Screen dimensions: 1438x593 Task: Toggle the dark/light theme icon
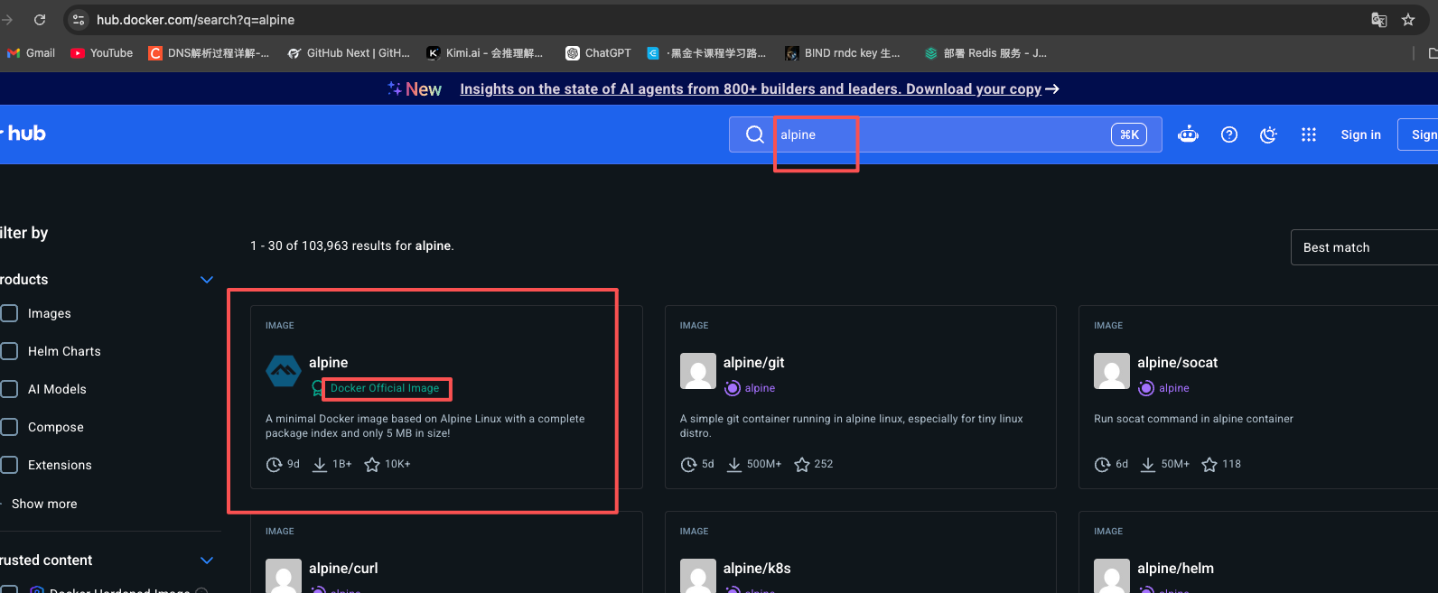click(x=1268, y=134)
